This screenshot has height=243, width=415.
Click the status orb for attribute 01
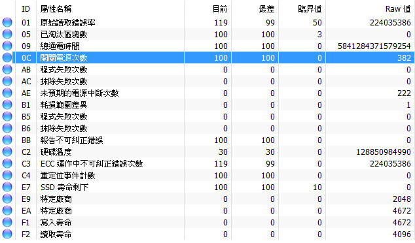(7, 22)
